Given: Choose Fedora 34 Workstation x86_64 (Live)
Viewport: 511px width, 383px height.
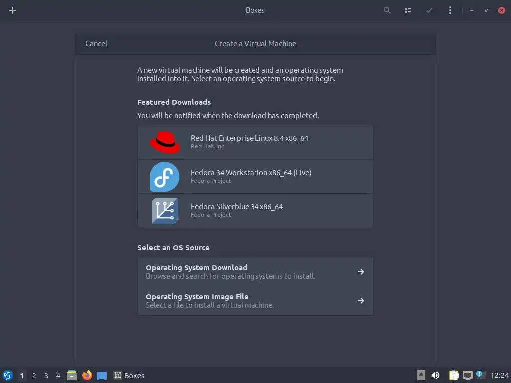Looking at the screenshot, I should (255, 177).
